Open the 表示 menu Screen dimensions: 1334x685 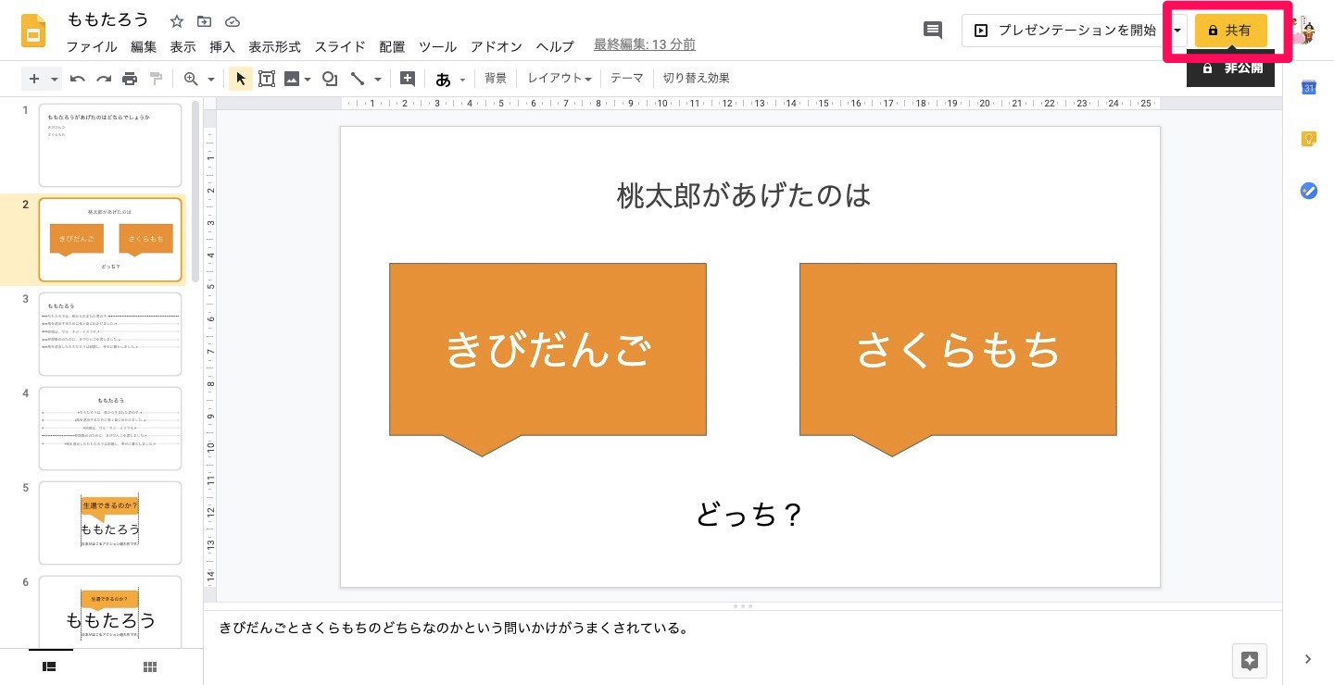click(x=182, y=46)
